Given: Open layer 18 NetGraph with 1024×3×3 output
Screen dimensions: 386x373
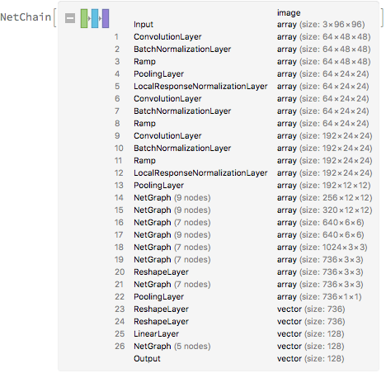Looking at the screenshot, I should point(172,248).
